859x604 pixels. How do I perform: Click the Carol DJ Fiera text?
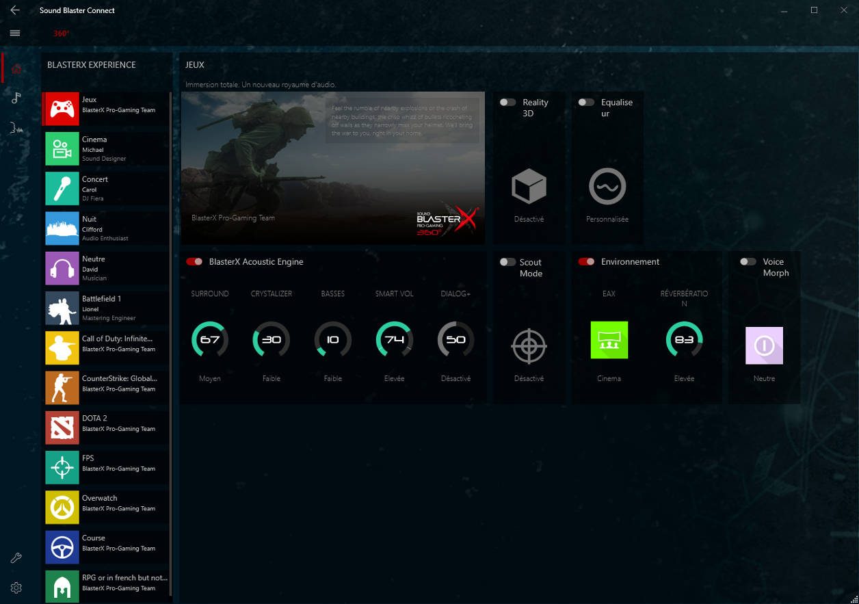(x=93, y=194)
